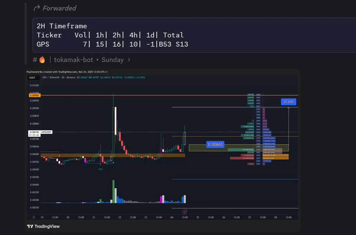Click the 0.00250 price axis label
Screen dimensions: 356x235
(x=35, y=207)
